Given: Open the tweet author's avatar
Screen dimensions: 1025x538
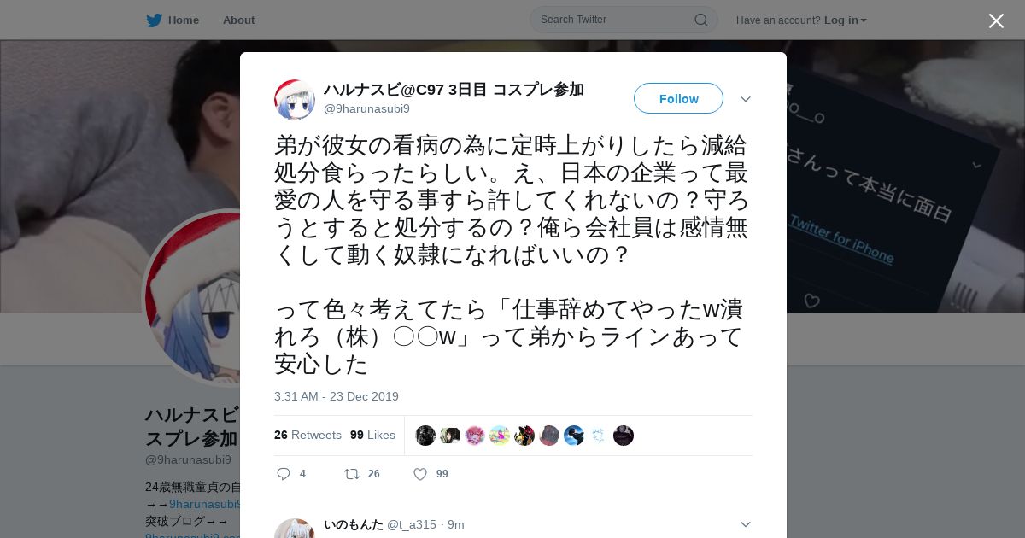Looking at the screenshot, I should click(295, 100).
